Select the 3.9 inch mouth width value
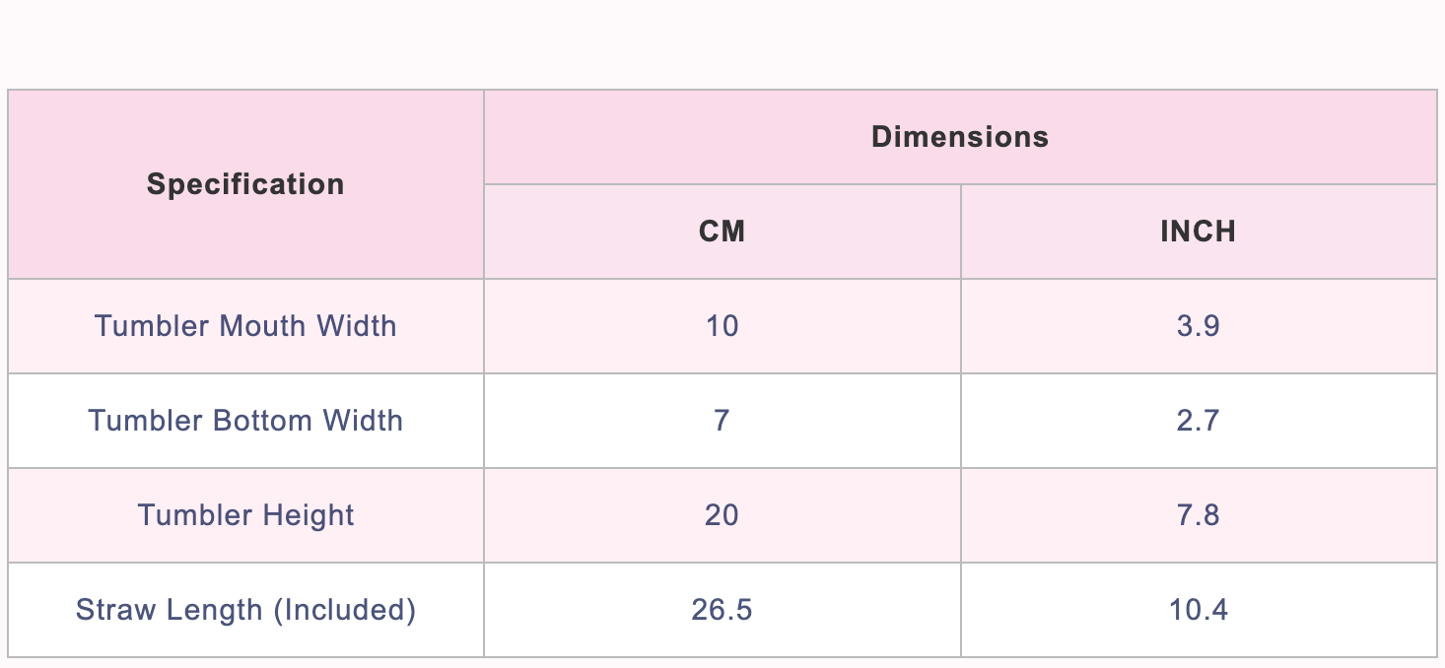 point(1199,326)
